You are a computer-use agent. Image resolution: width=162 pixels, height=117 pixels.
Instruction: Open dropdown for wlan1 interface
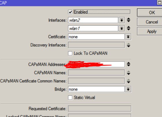click(122, 28)
